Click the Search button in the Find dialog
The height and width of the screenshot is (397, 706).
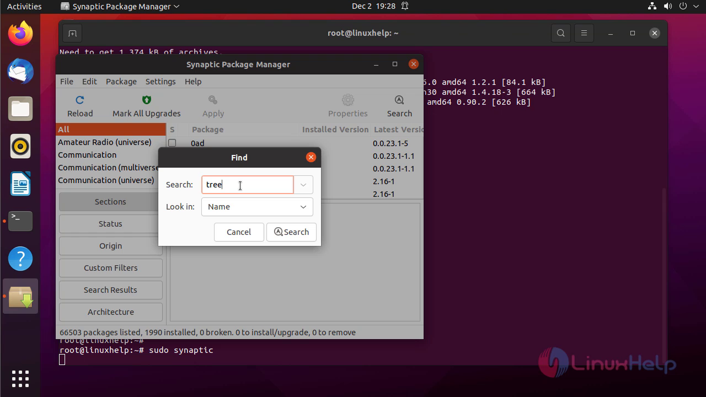pos(291,232)
